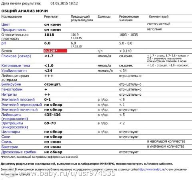Click the reference range 1003 - 1035

pyautogui.click(x=128, y=35)
